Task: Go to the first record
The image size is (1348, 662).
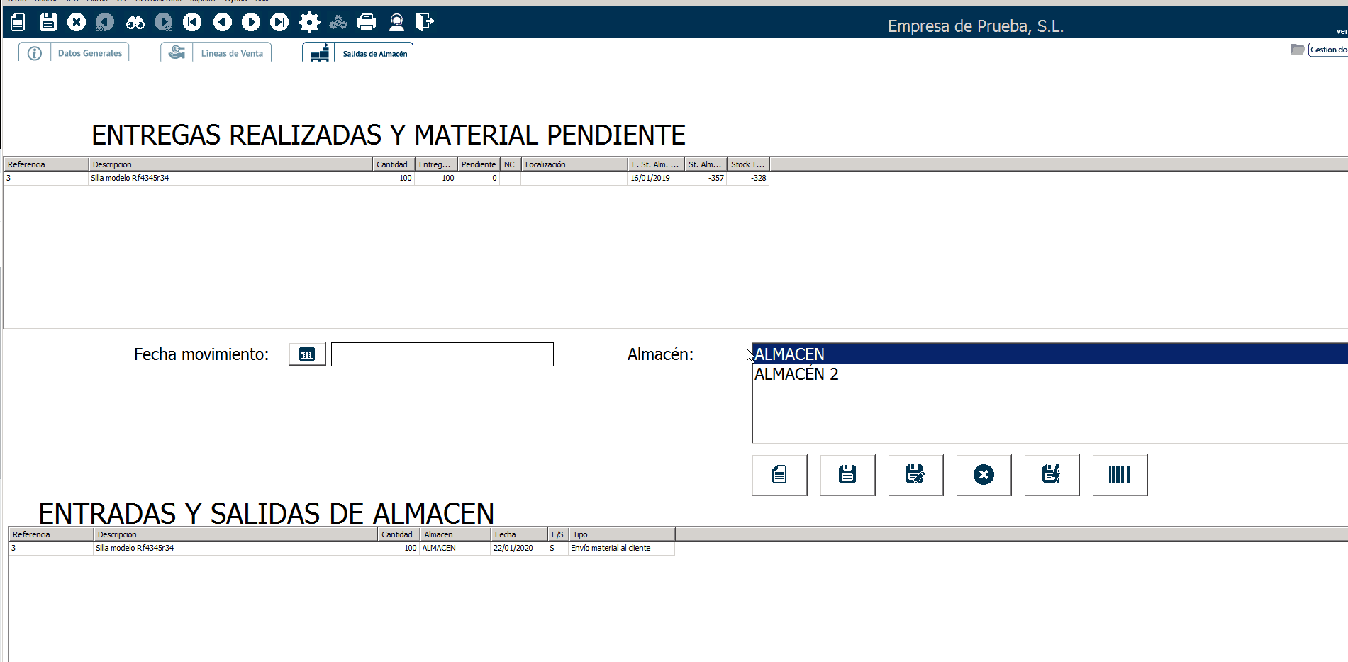Action: pos(192,23)
